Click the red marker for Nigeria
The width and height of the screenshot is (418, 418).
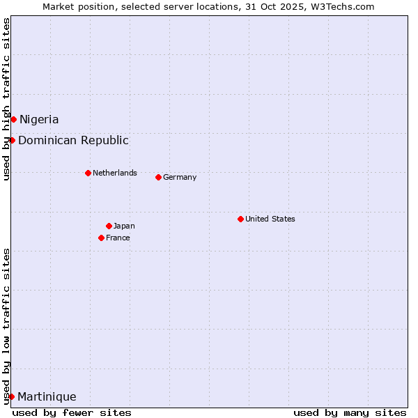point(13,119)
